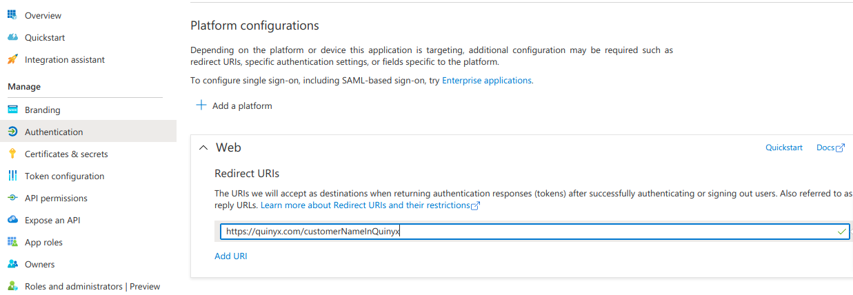Click the Owners people icon
The height and width of the screenshot is (295, 853).
[x=12, y=264]
